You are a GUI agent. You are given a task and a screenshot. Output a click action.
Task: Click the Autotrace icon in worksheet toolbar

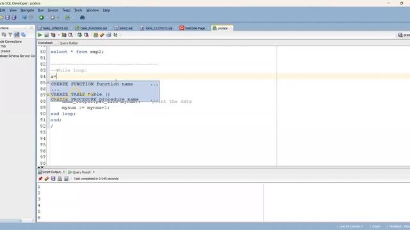(64, 35)
